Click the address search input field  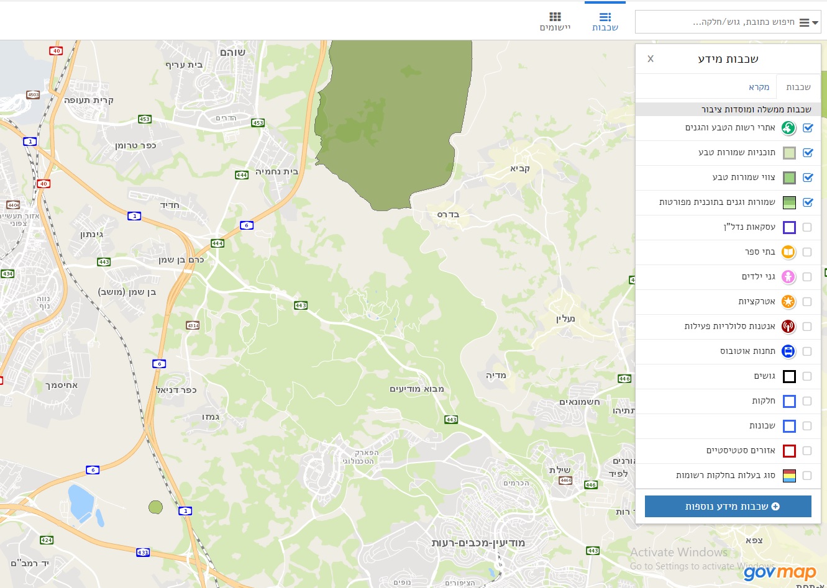[715, 22]
